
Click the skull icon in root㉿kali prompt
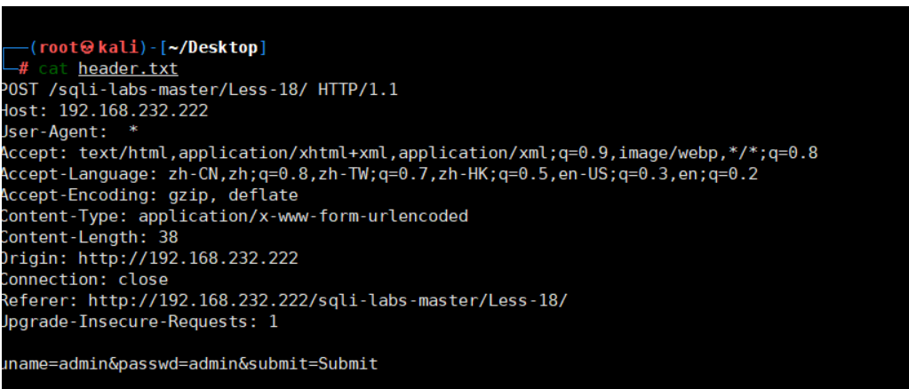88,48
